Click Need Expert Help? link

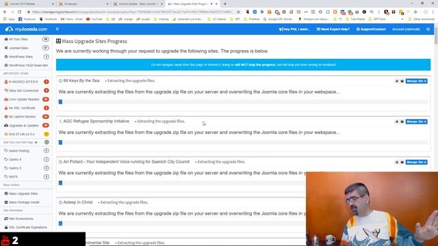pyautogui.click(x=333, y=29)
